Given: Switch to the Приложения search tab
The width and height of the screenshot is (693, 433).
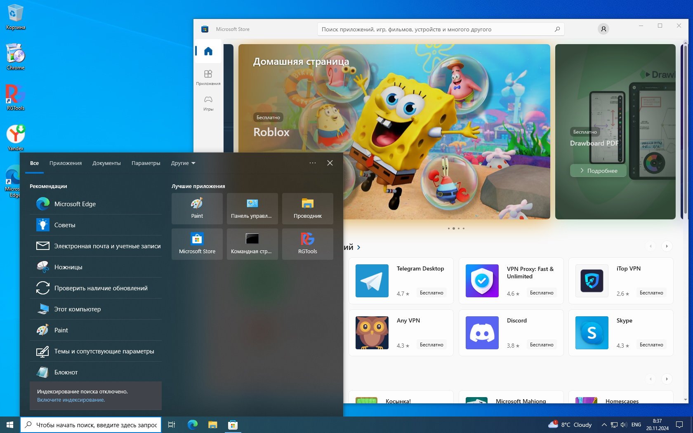Looking at the screenshot, I should pyautogui.click(x=66, y=163).
